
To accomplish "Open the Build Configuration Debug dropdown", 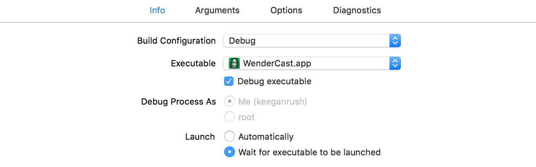I will click(306, 41).
